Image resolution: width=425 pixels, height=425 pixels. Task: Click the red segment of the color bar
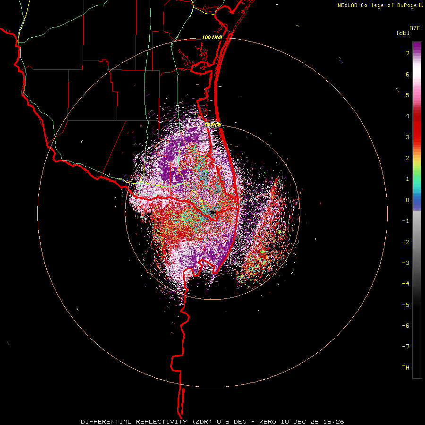pos(417,127)
